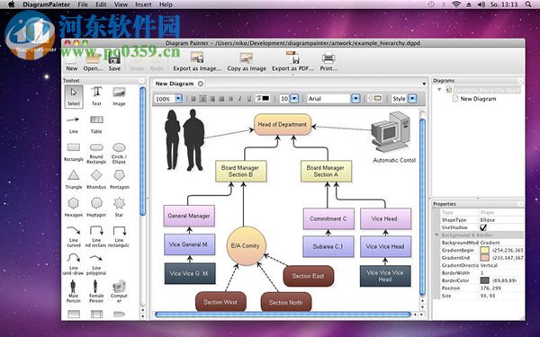Collapse Background & Border property group
The image size is (540, 337).
(x=436, y=235)
